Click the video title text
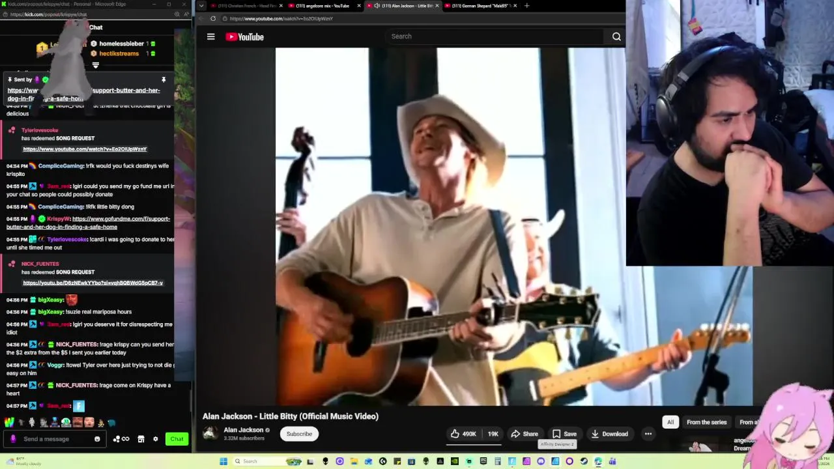This screenshot has width=834, height=469. (290, 416)
